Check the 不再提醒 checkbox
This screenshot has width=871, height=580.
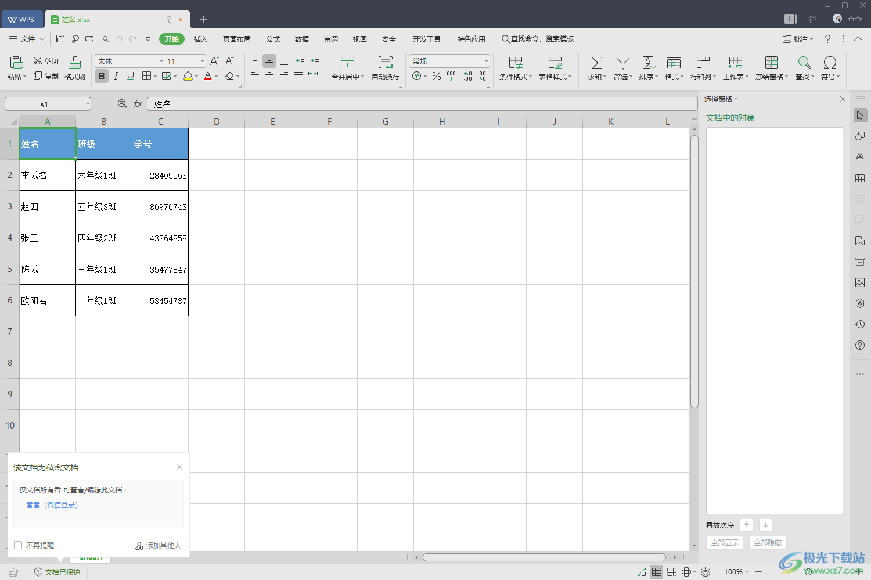tap(18, 545)
